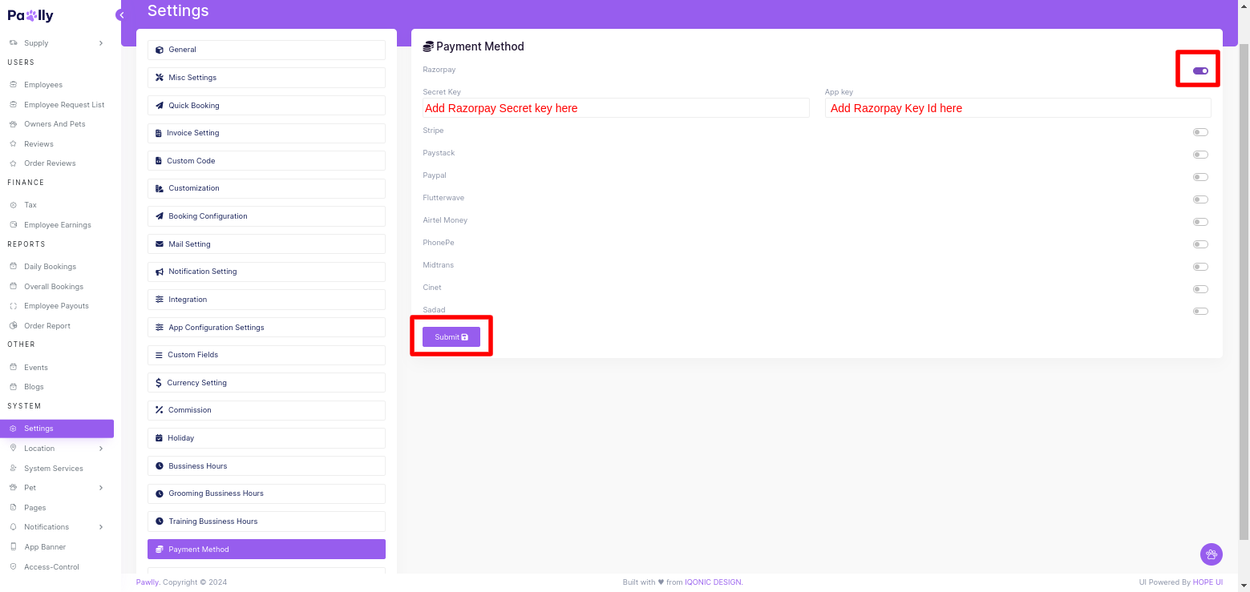
Task: Click the App Configuration Settings icon
Action: [160, 328]
